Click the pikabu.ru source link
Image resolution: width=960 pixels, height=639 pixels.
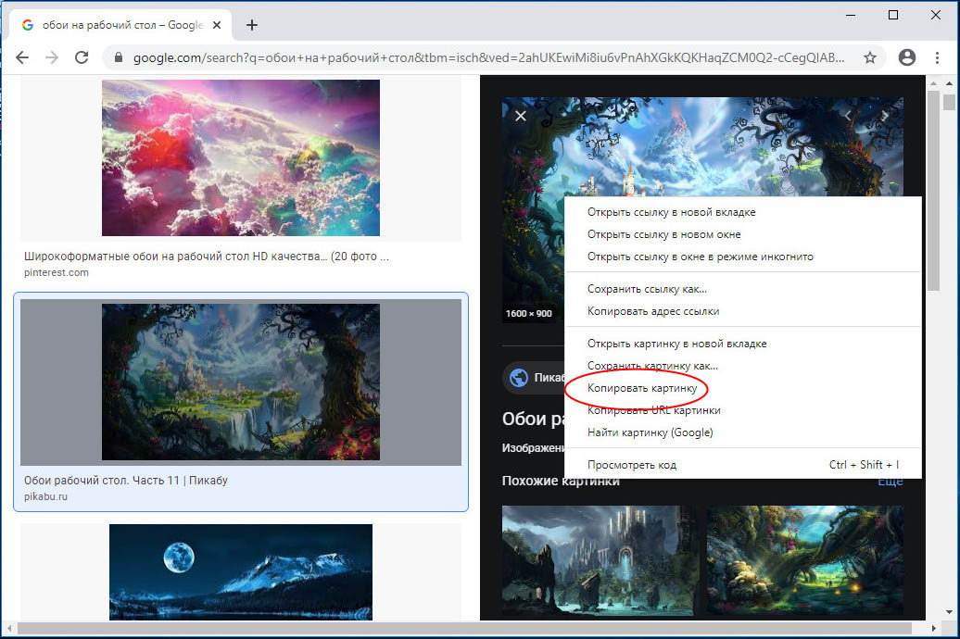click(46, 496)
